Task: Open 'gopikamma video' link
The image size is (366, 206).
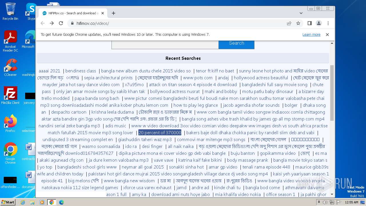Action: (278, 153)
